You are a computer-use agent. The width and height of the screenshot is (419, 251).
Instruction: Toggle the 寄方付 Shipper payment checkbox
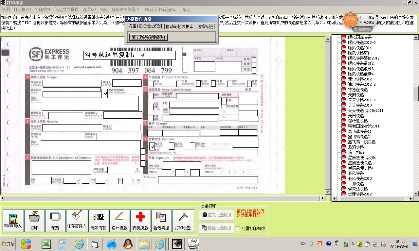[153, 146]
